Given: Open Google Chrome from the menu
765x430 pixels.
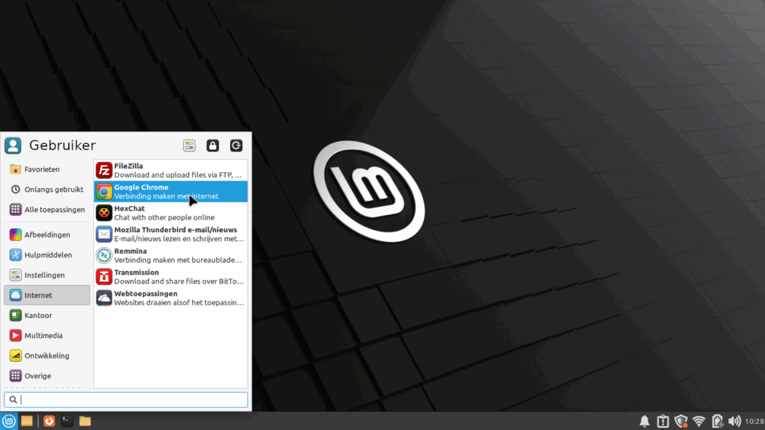Looking at the screenshot, I should pos(171,192).
